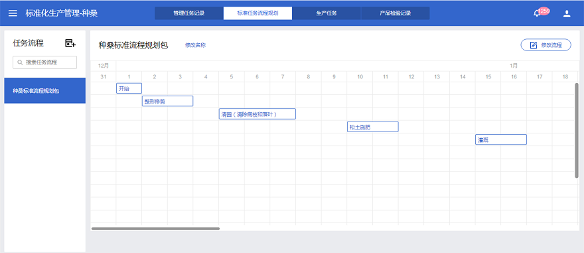This screenshot has width=584, height=253.
Task: Select 种桑标准流程规划包 in sidebar
Action: coord(44,90)
